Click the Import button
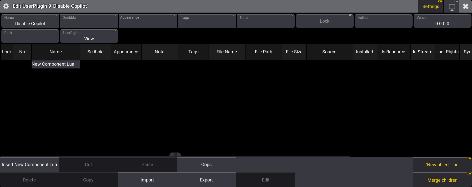The image size is (472, 187). click(147, 180)
